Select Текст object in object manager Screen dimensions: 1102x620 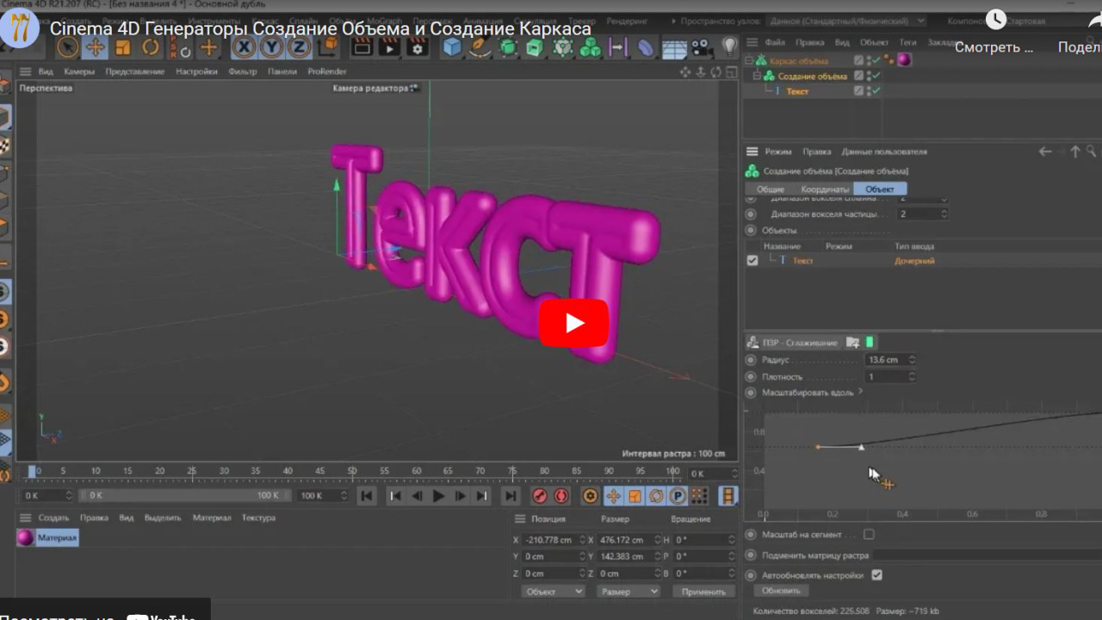click(x=797, y=91)
